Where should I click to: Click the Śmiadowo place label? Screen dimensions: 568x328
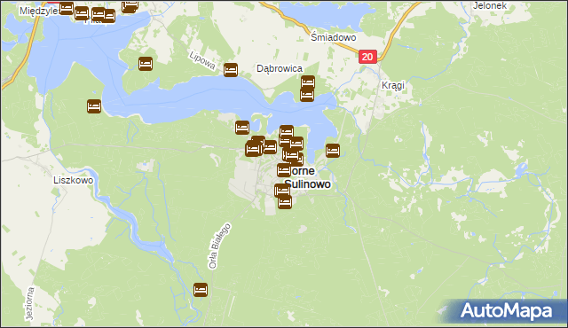(x=334, y=37)
